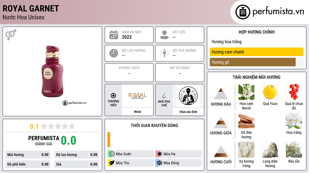Click the orange recommended-time bar
The width and height of the screenshot is (309, 173).
point(109,140)
